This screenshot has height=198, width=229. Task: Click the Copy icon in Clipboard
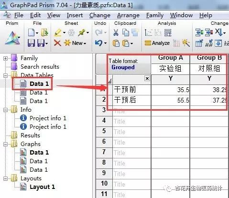[126, 32]
